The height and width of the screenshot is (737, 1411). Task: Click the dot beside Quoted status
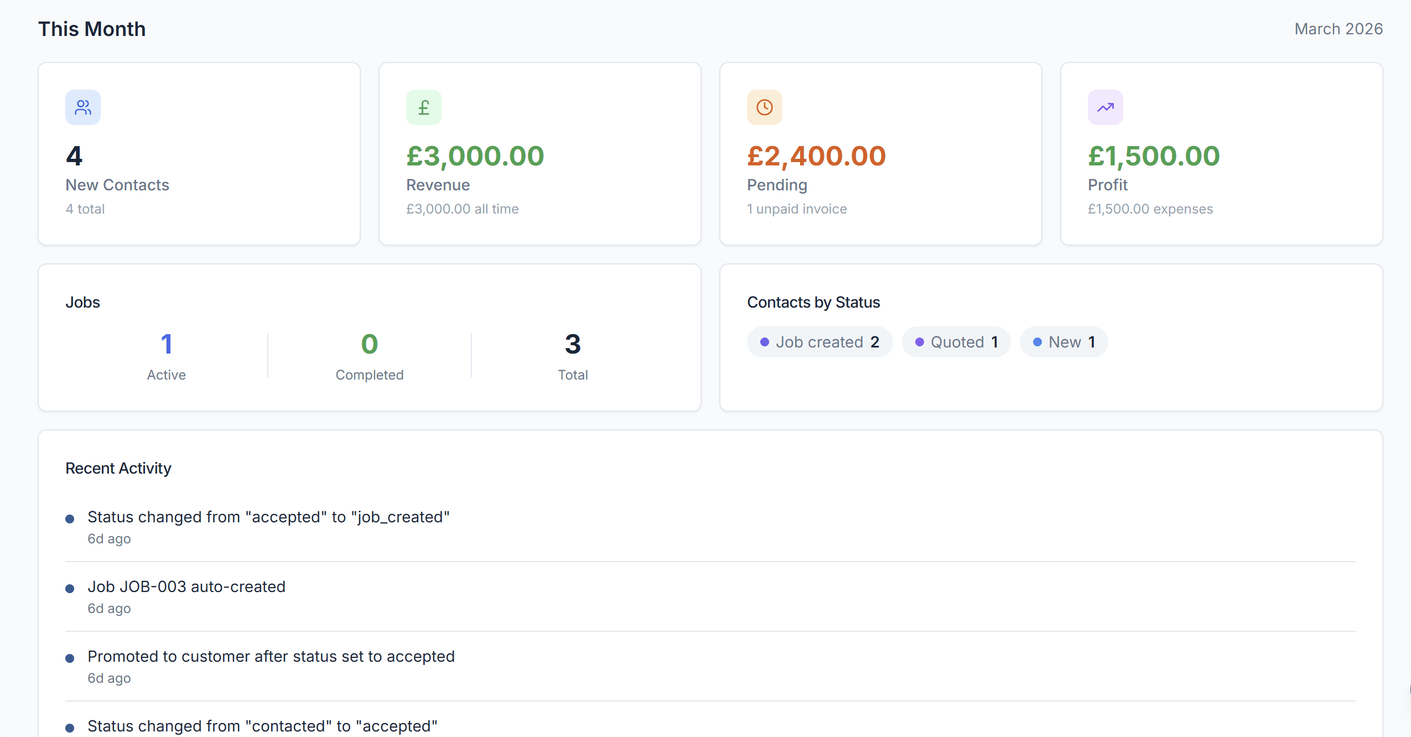(919, 342)
